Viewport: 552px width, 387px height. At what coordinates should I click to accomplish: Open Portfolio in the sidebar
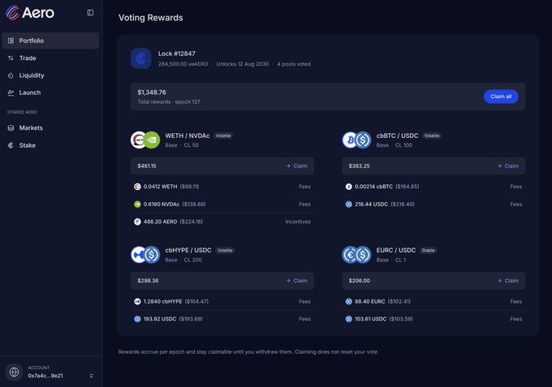click(x=50, y=41)
